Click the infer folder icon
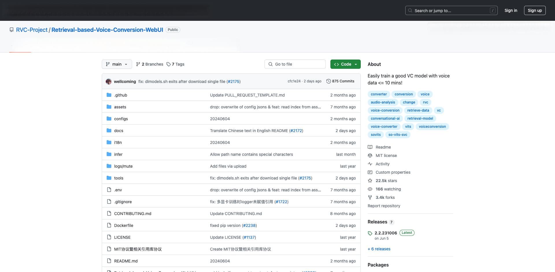The image size is (555, 272). pos(109,154)
